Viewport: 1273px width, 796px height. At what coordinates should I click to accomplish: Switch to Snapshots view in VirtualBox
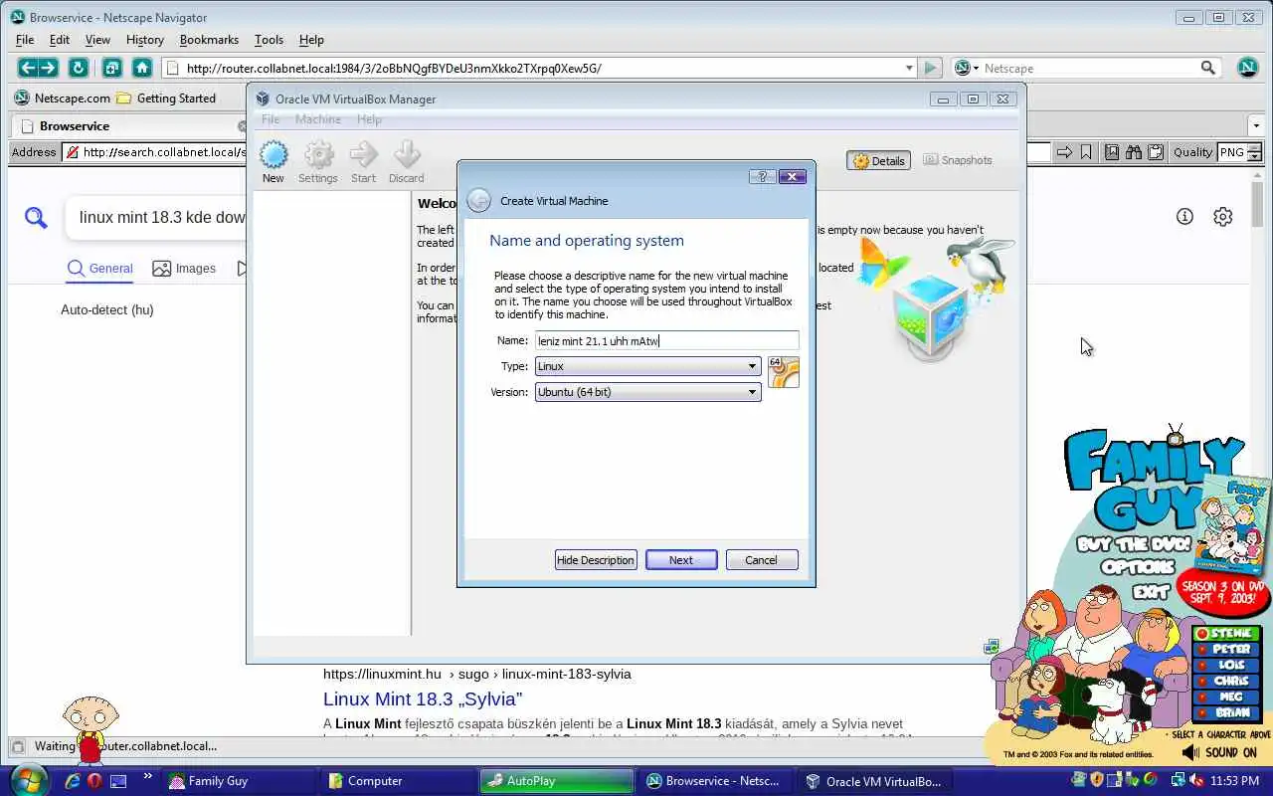pos(957,160)
